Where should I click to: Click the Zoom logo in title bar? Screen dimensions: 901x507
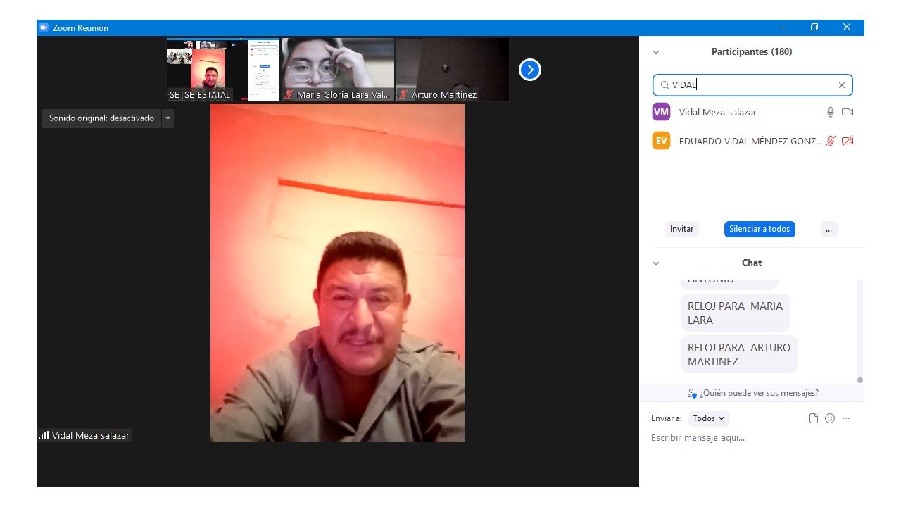point(44,27)
